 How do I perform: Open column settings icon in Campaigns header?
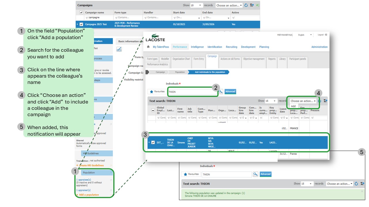point(252,5)
